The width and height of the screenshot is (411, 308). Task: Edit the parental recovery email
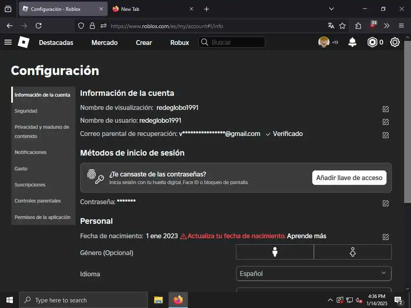pos(386,135)
